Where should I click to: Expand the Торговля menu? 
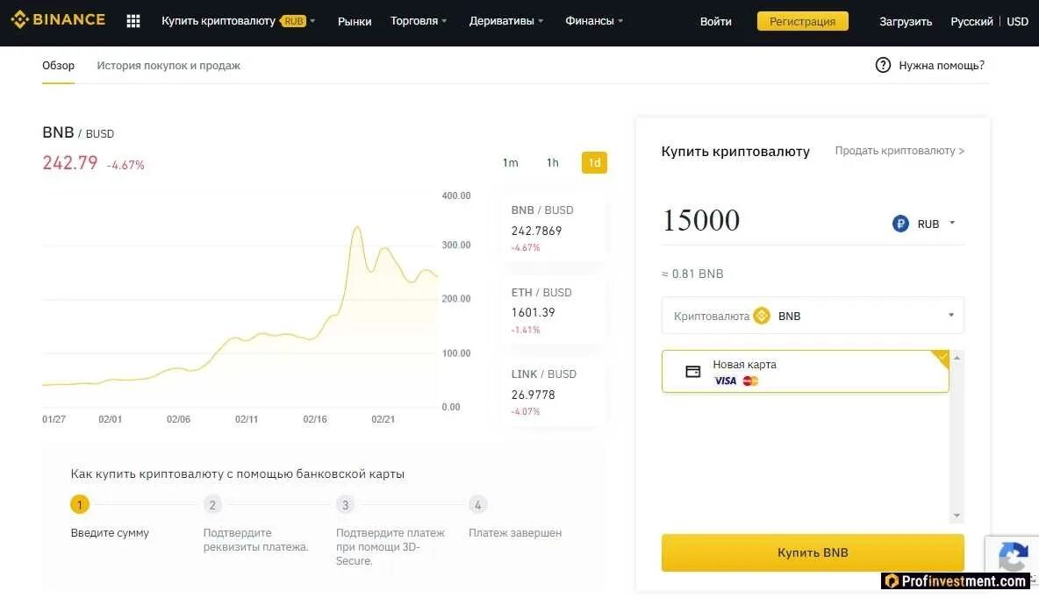pos(419,21)
